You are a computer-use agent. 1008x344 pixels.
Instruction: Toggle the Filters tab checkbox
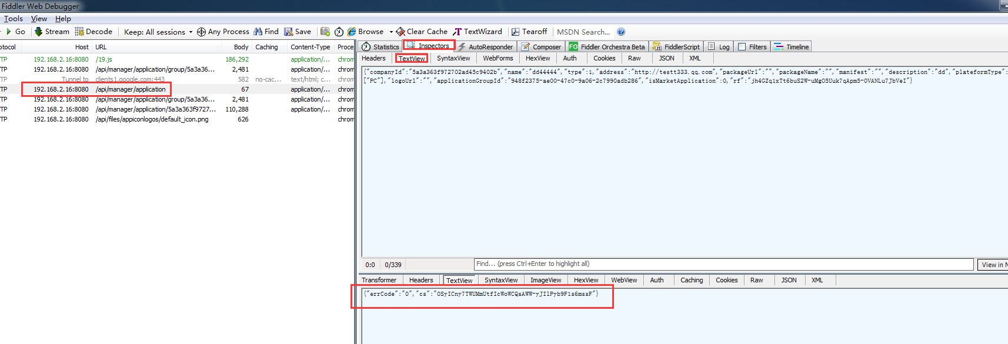click(x=742, y=47)
